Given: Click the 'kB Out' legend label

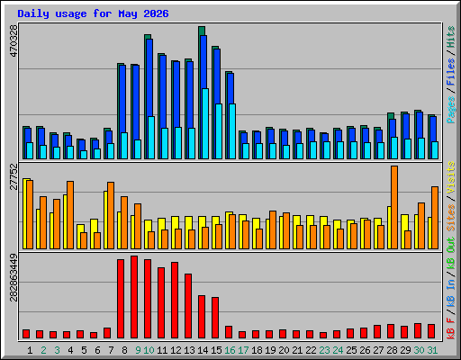Looking at the screenshot, I should tap(451, 254).
